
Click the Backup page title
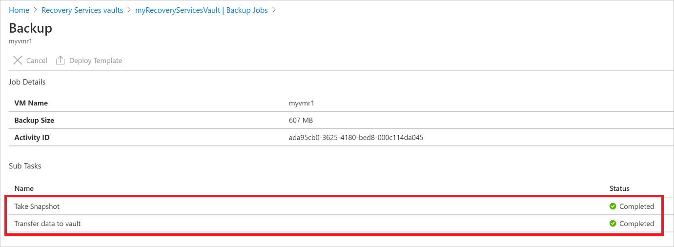coord(30,28)
